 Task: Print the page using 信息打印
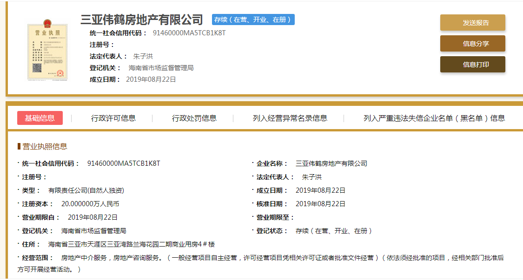pos(472,65)
